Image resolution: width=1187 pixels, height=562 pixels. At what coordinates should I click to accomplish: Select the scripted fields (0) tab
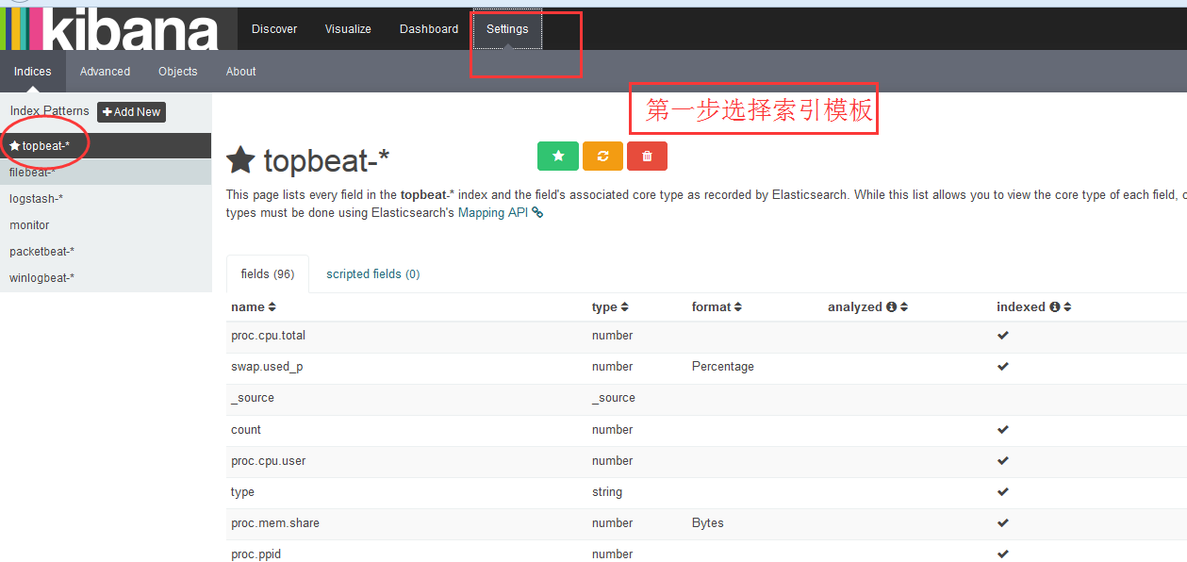tap(373, 274)
